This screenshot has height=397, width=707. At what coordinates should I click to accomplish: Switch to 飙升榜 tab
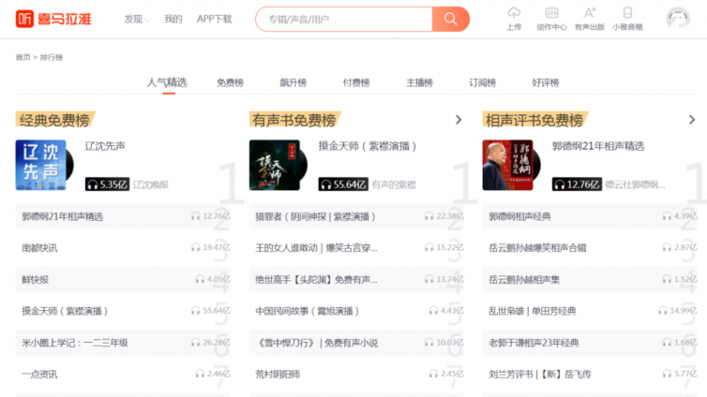293,82
